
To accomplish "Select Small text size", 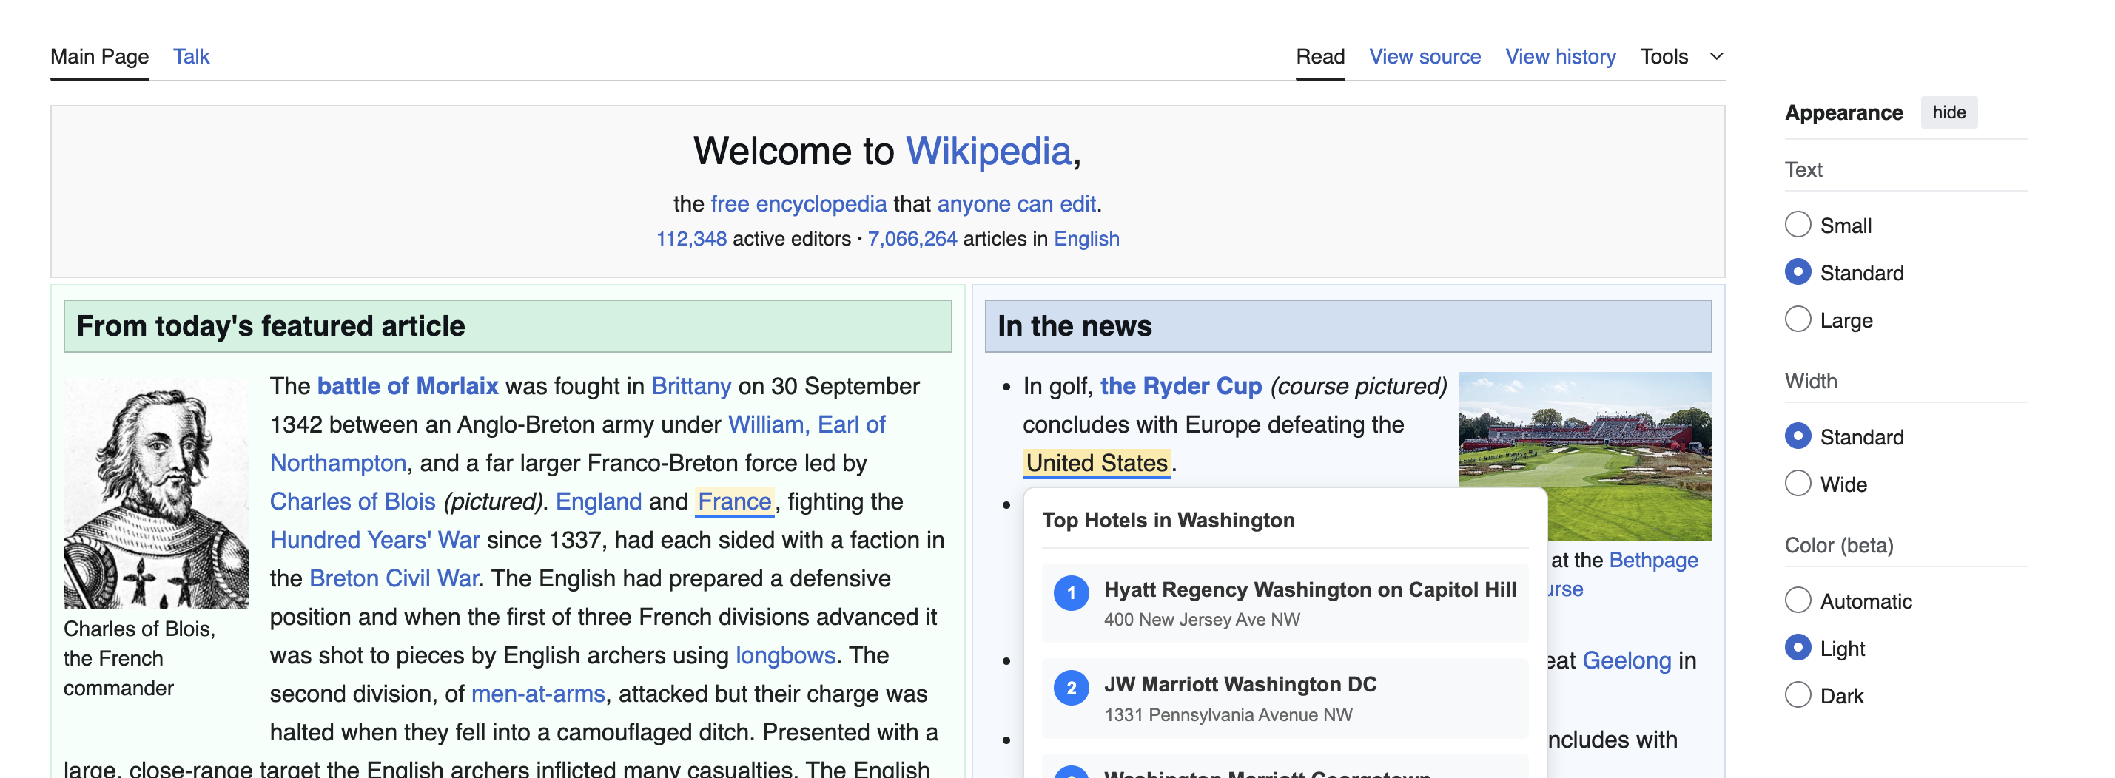I will [1798, 225].
